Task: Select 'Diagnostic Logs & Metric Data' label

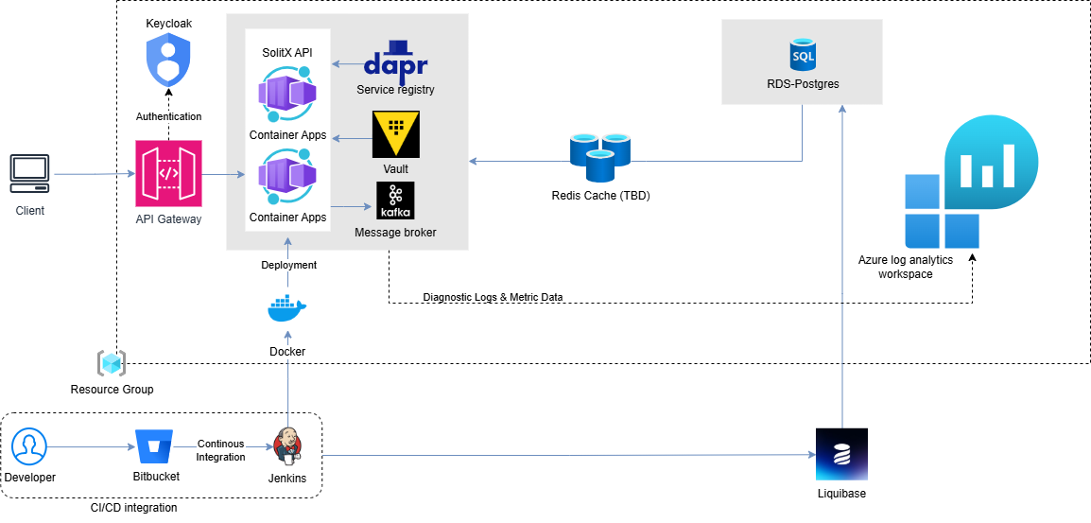Action: tap(494, 297)
